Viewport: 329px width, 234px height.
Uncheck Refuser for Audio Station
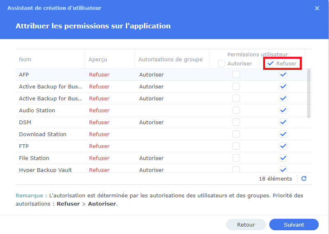[x=283, y=110]
